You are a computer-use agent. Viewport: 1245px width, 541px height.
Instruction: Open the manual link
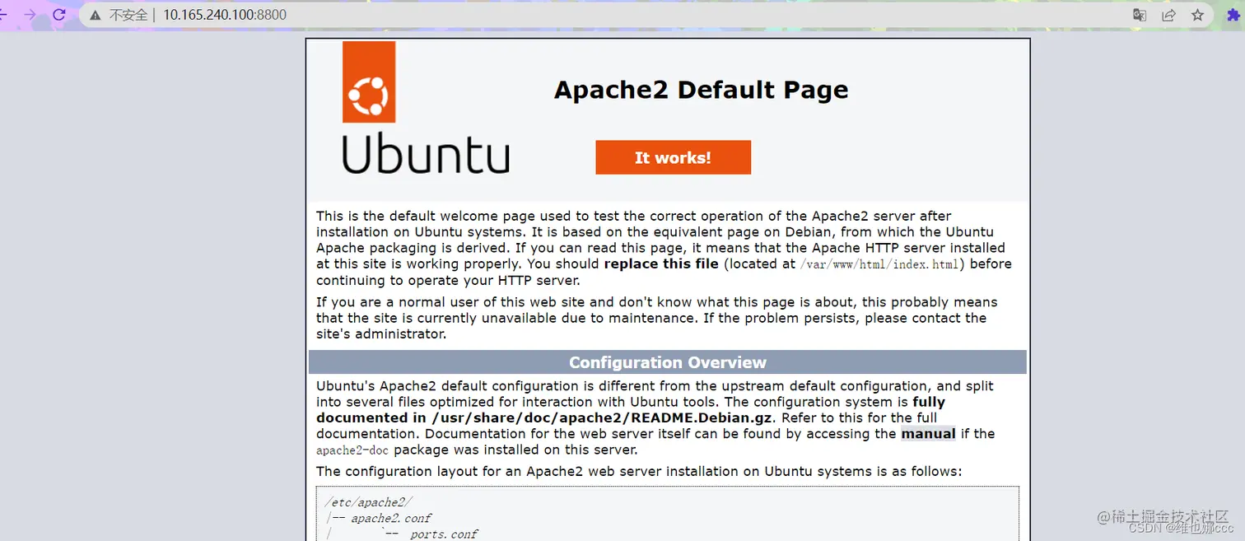point(928,433)
